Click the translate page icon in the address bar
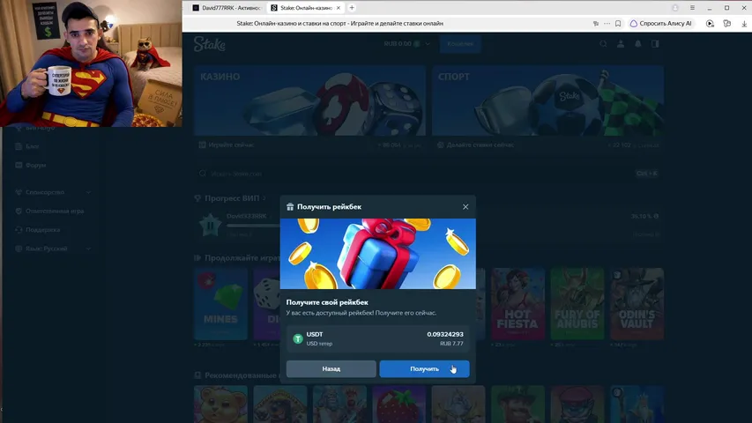The image size is (752, 423). coord(596,23)
